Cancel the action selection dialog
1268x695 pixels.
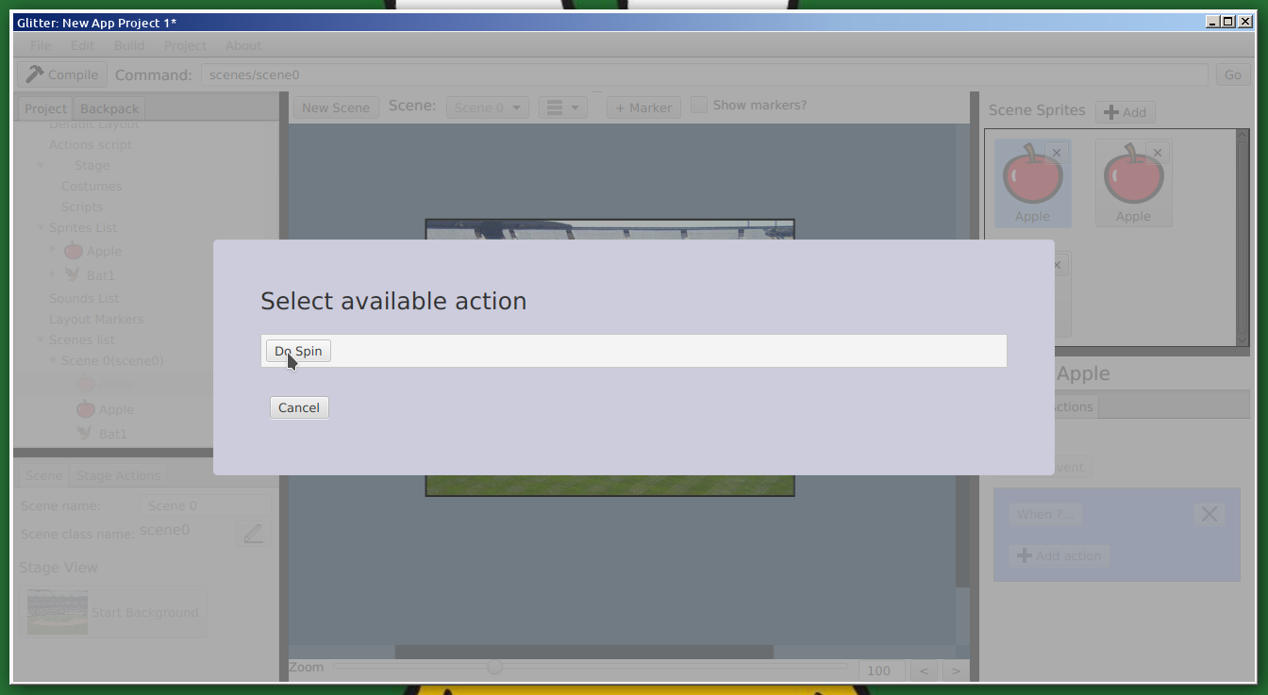pyautogui.click(x=299, y=407)
